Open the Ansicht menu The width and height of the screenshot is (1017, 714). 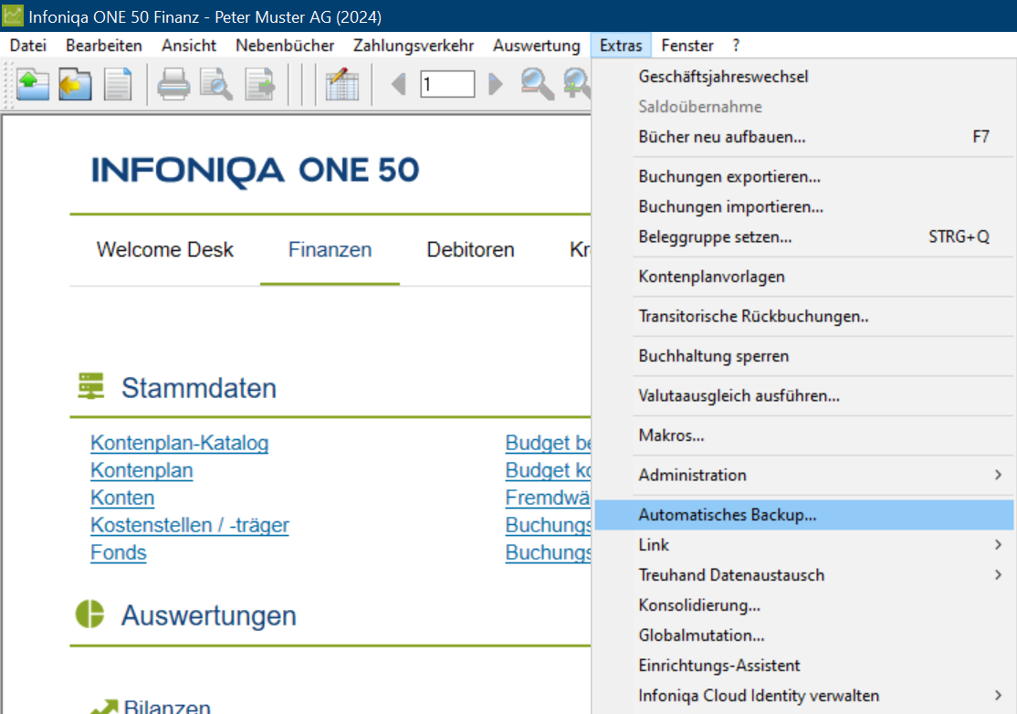[x=189, y=46]
